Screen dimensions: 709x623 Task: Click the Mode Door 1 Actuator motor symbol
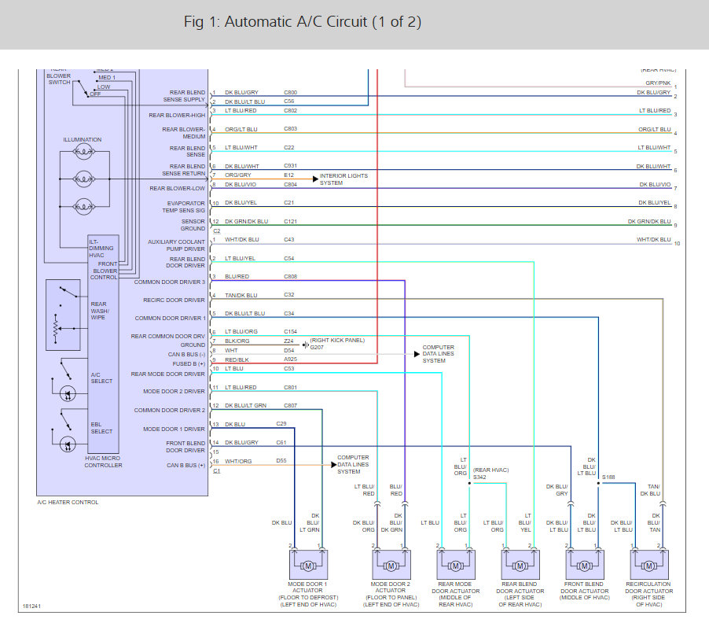coord(308,565)
